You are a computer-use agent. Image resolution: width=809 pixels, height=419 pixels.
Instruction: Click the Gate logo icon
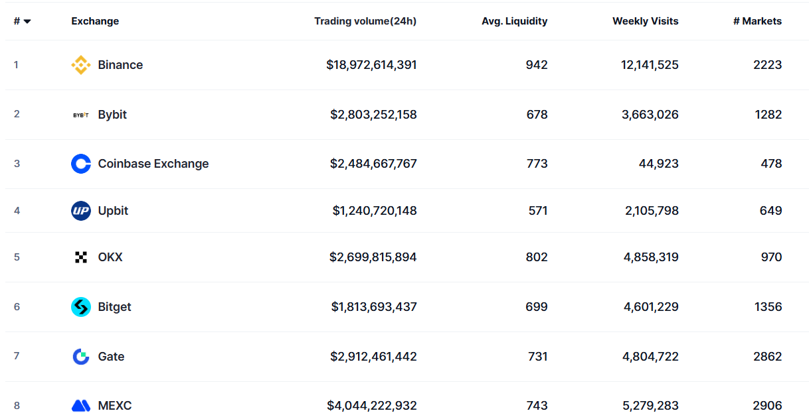pyautogui.click(x=80, y=357)
